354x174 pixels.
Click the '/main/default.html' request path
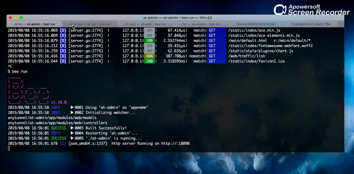[x=248, y=40]
